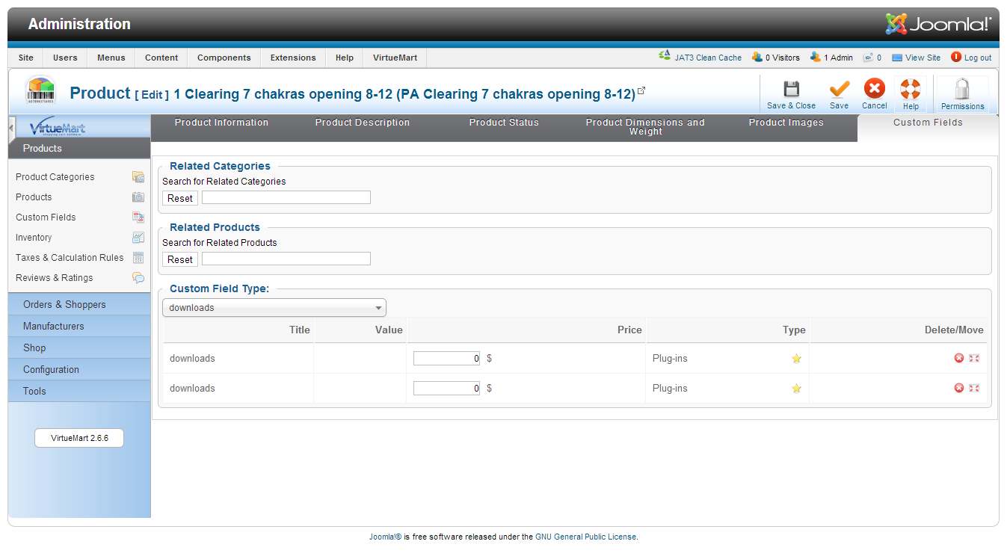1007x559 pixels.
Task: Reset the Related Categories search
Action: click(x=179, y=199)
